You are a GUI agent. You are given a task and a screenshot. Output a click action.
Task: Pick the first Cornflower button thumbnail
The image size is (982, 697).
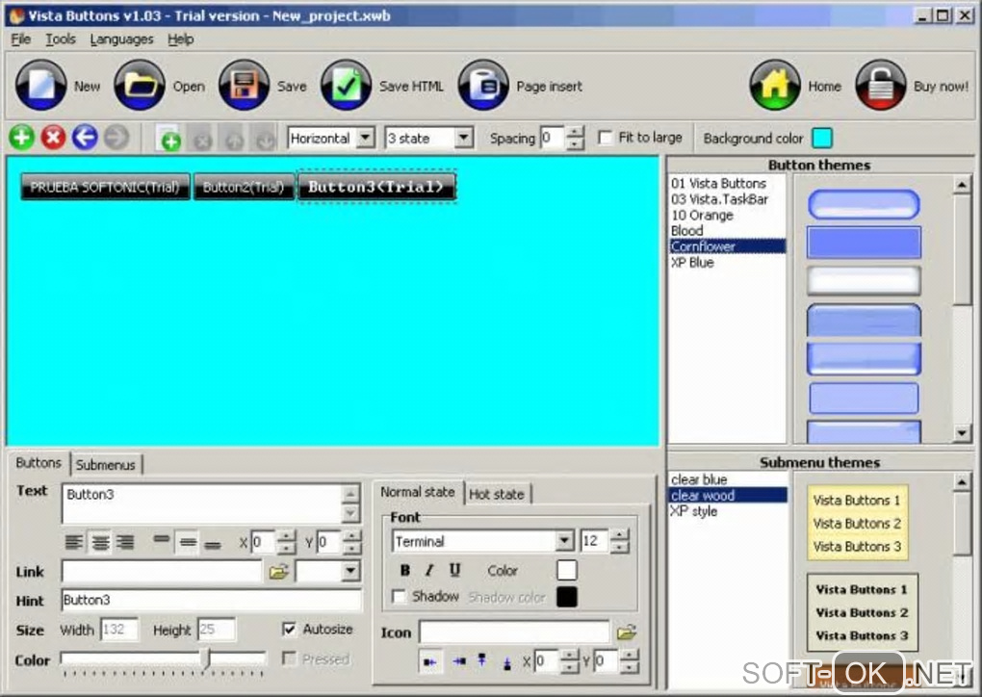point(864,204)
